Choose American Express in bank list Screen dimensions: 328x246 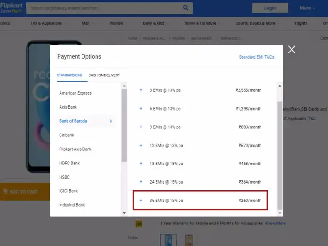[75, 93]
